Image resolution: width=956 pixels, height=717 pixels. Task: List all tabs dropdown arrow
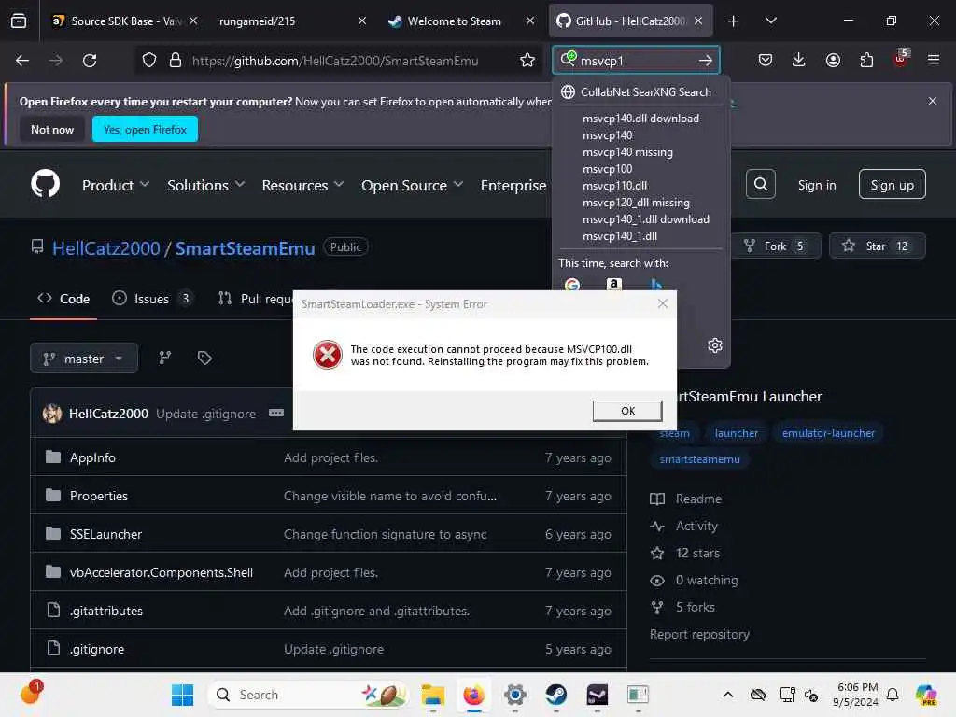click(770, 21)
